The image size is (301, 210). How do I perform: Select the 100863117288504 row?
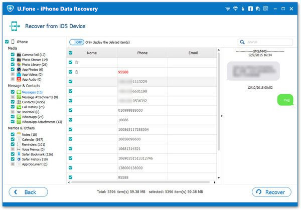141,129
